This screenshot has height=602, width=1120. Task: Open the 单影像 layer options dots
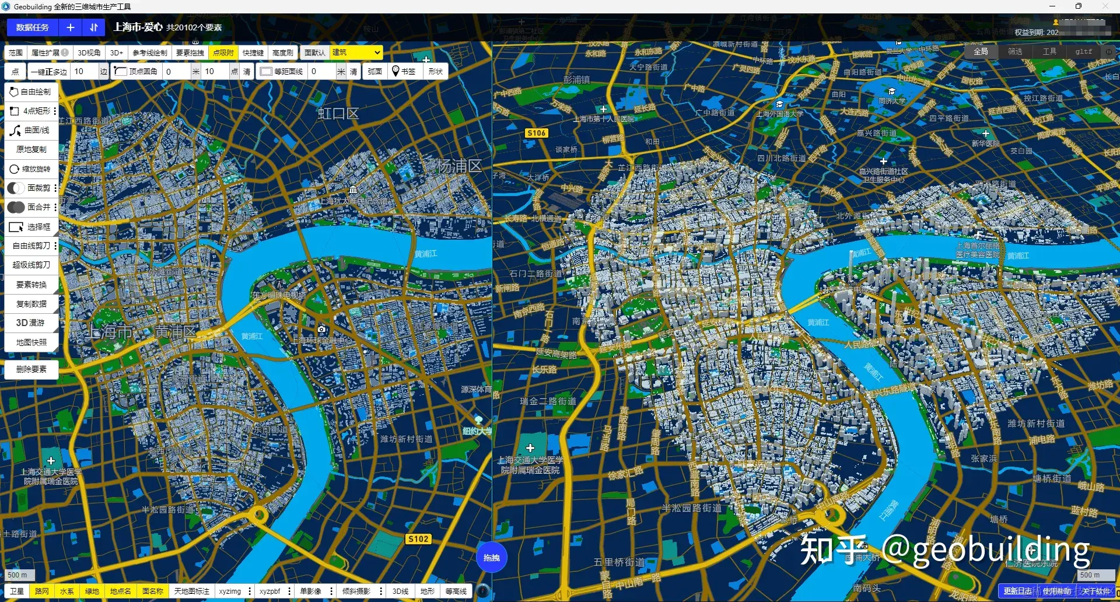pos(331,591)
